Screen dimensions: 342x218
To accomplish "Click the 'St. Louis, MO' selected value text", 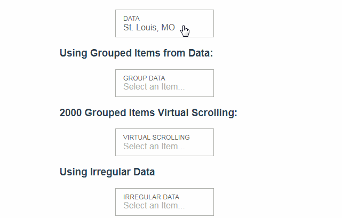I will coord(149,28).
